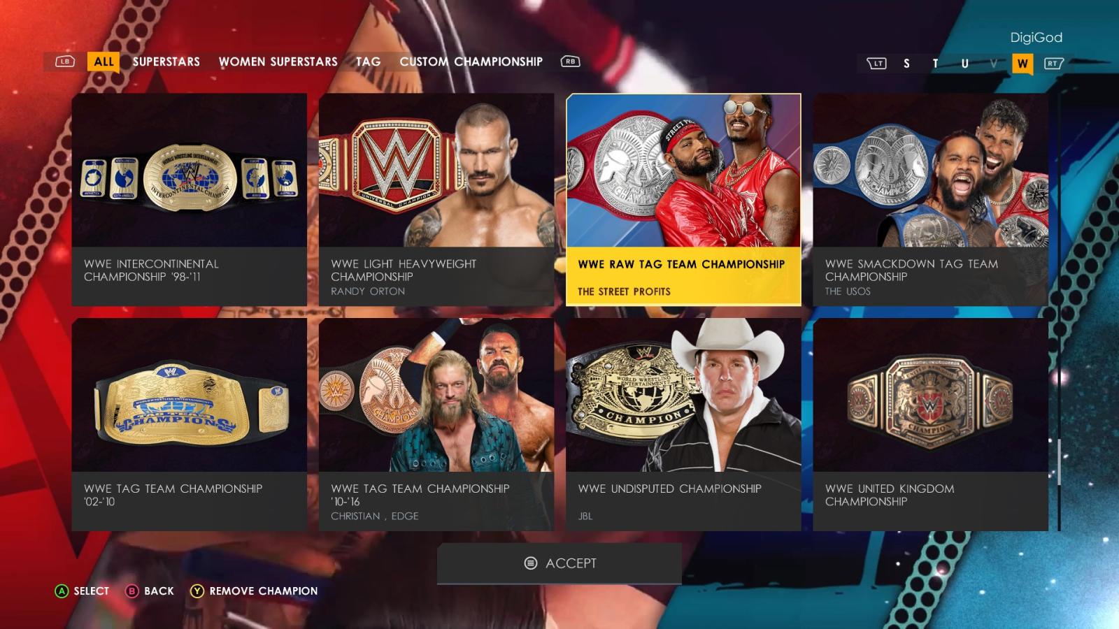
Task: Switch to the Superstars tab
Action: click(x=166, y=62)
